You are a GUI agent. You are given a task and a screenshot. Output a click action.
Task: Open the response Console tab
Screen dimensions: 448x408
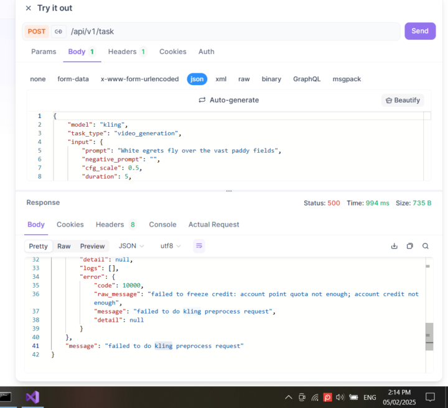click(162, 225)
